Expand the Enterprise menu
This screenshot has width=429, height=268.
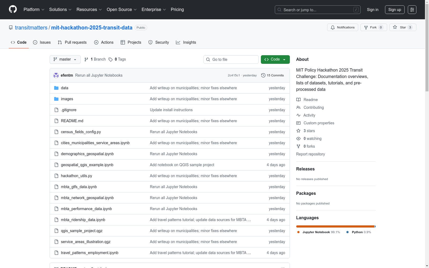[x=154, y=10]
